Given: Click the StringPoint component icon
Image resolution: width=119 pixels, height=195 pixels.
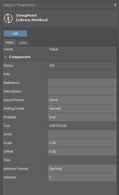Looking at the screenshot, I should [x=8, y=18].
